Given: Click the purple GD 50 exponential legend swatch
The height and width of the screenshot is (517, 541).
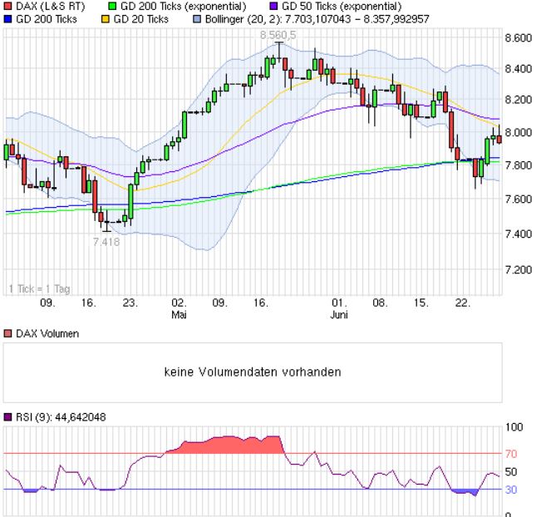Looking at the screenshot, I should point(273,6).
